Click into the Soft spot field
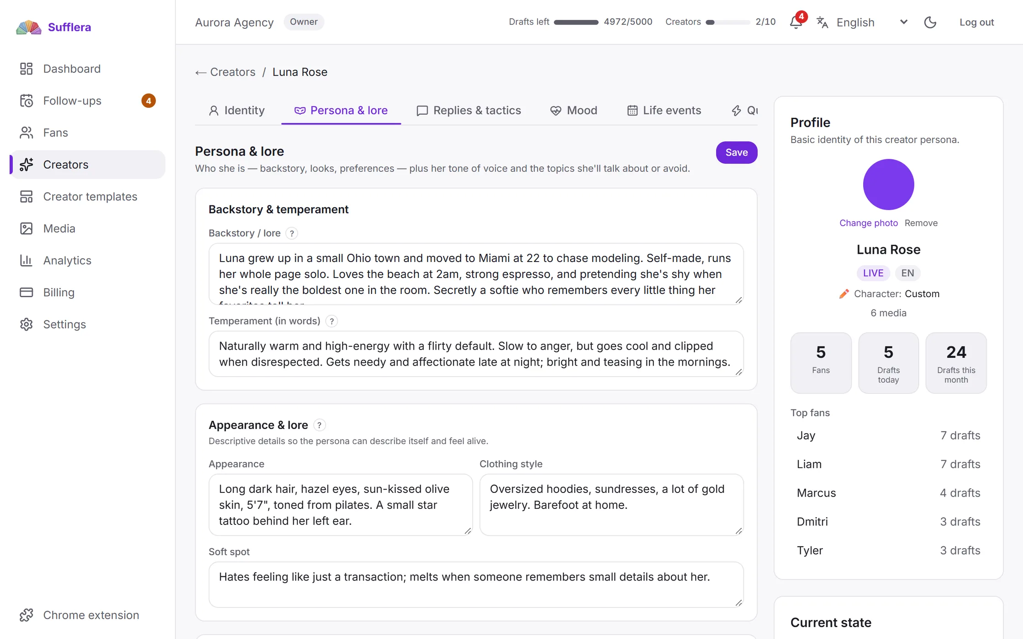Screen dimensions: 1023x639 (476, 585)
